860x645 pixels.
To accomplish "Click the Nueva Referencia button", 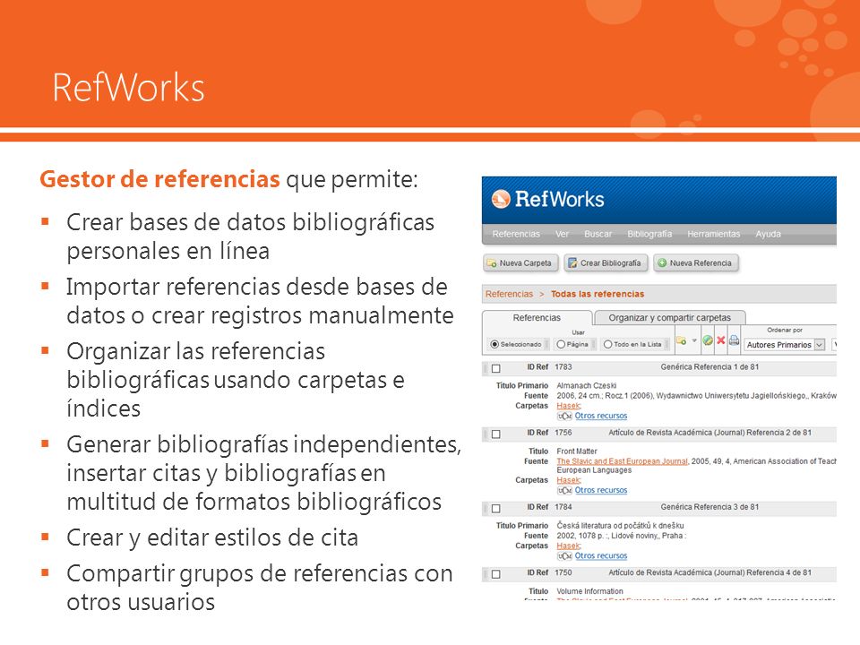I will point(696,263).
